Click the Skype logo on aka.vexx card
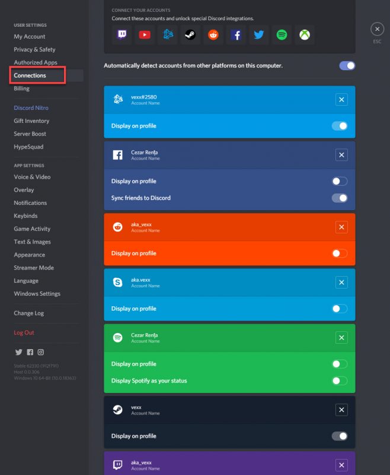 pos(117,283)
